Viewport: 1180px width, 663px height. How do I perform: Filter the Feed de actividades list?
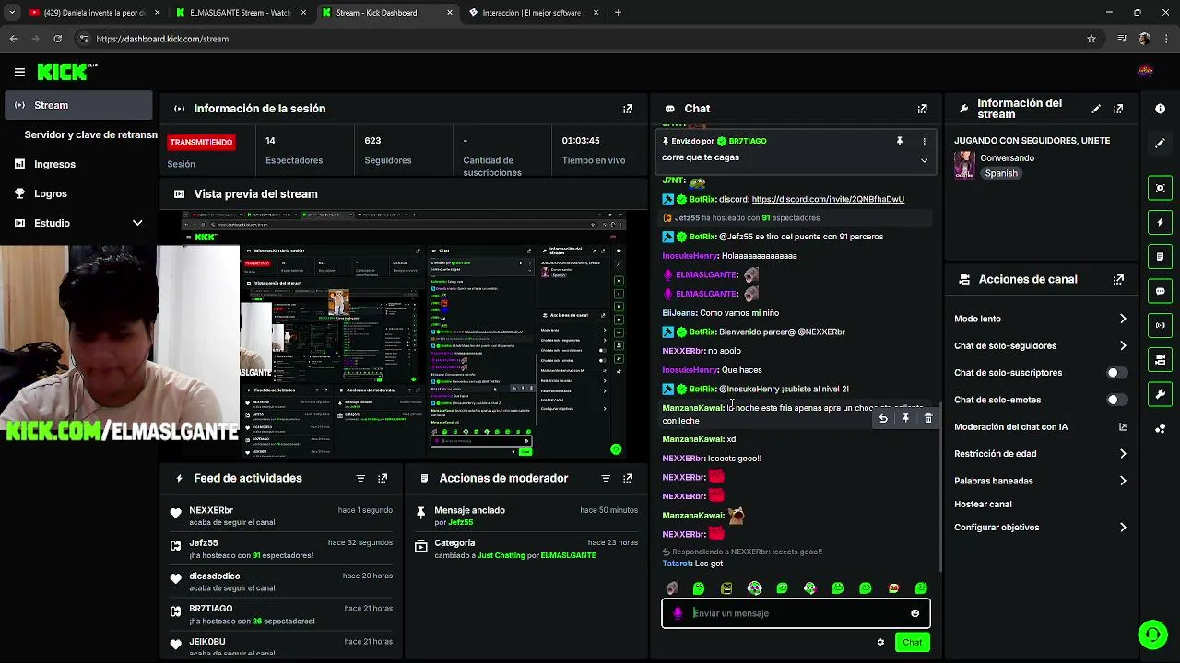coord(360,478)
